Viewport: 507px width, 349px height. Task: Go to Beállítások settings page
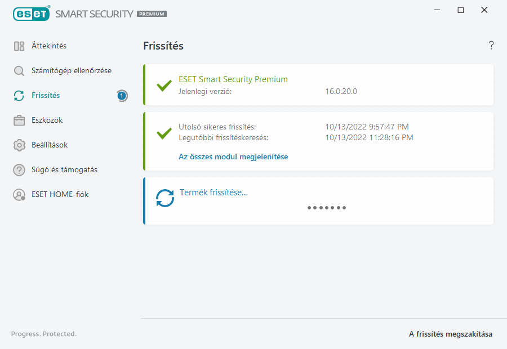(50, 145)
